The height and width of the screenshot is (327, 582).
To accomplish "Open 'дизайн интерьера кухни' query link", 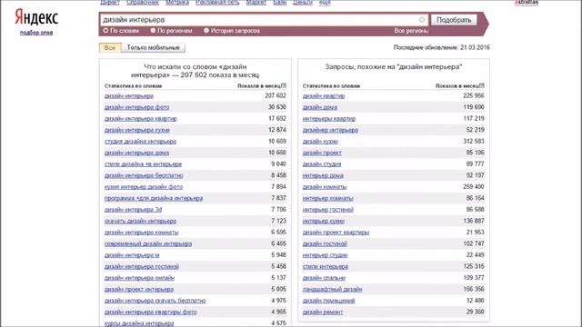I will [137, 130].
